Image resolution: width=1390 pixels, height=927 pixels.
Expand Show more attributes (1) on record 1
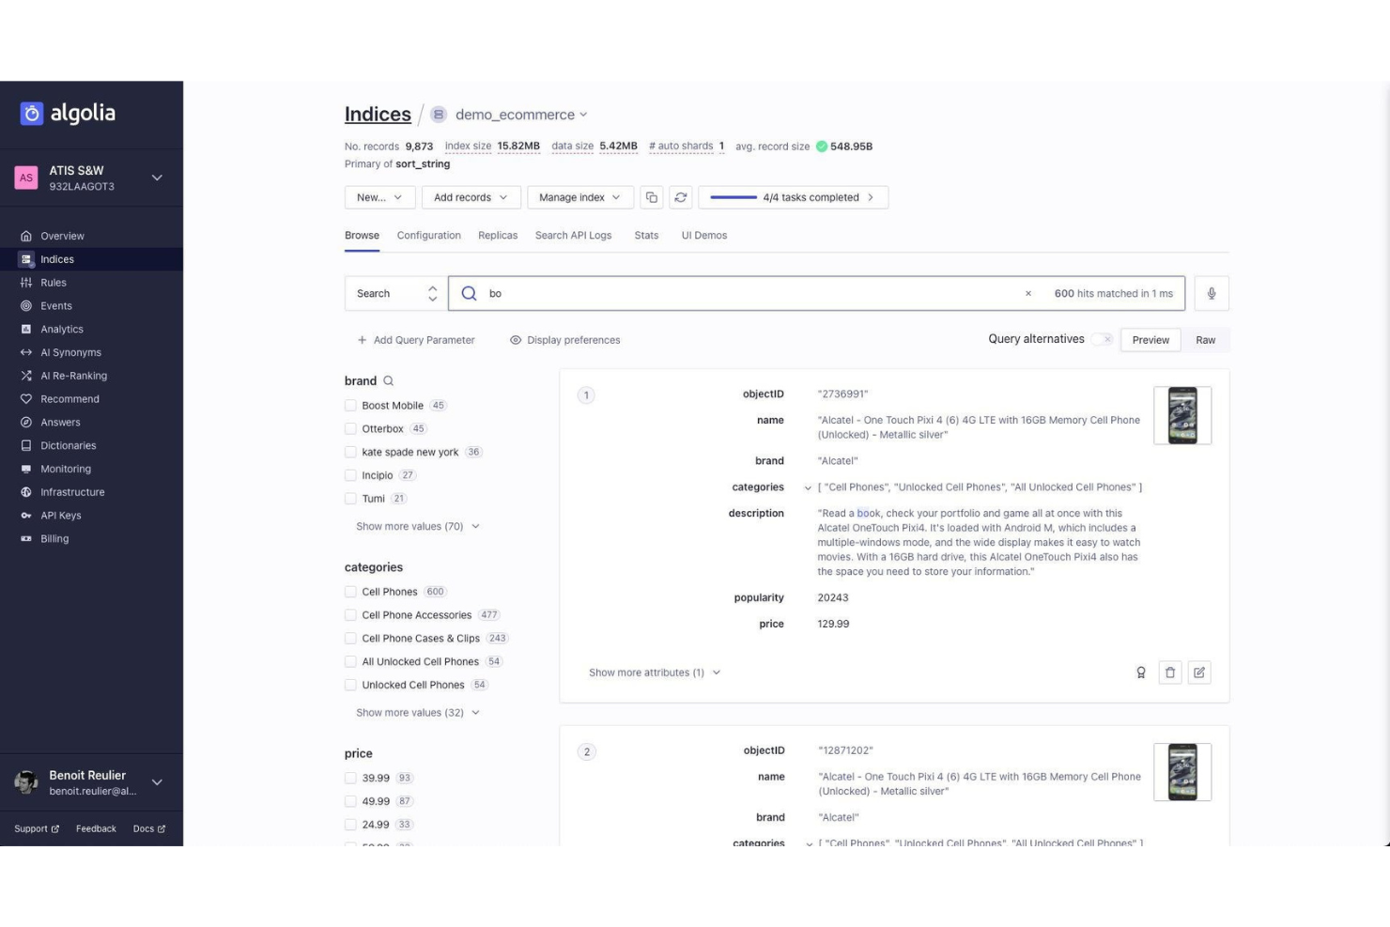coord(655,672)
